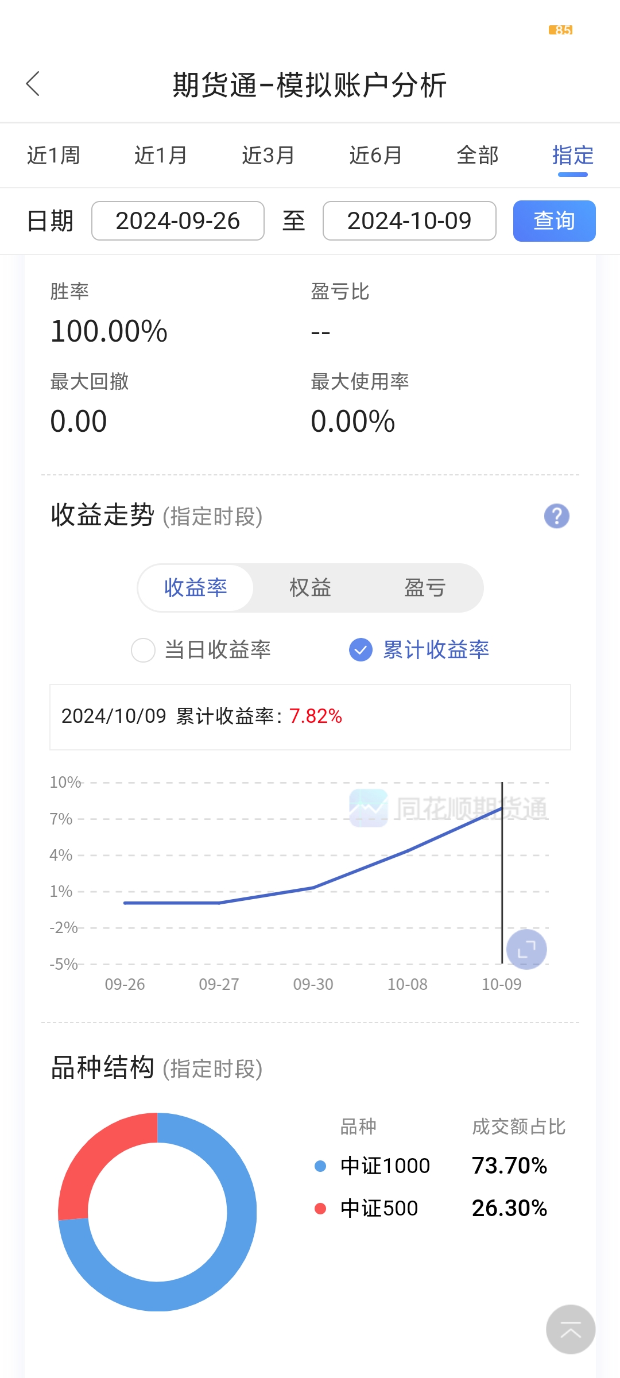Image resolution: width=620 pixels, height=1378 pixels.
Task: Tap the 10-08 point on the chart
Action: (408, 850)
